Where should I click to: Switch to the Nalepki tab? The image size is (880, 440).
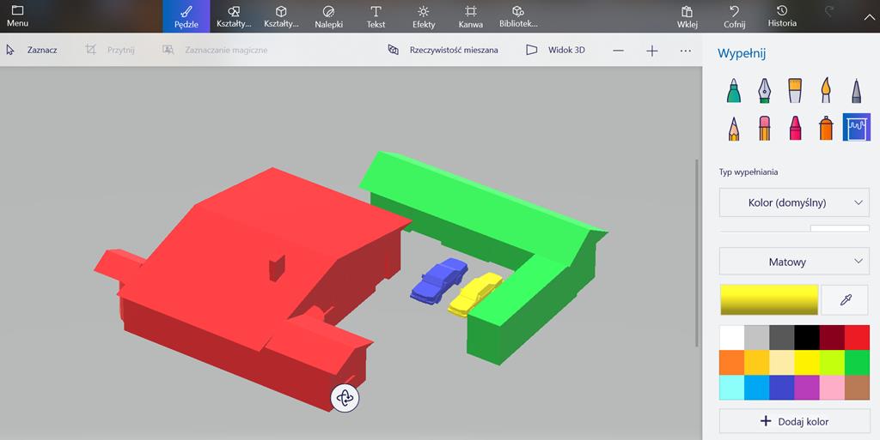pyautogui.click(x=328, y=16)
